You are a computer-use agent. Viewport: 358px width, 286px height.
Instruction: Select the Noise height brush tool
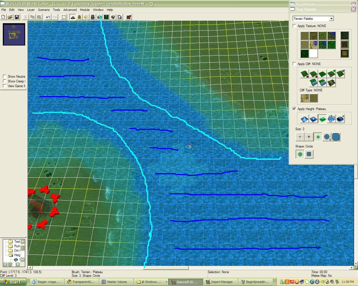point(331,119)
